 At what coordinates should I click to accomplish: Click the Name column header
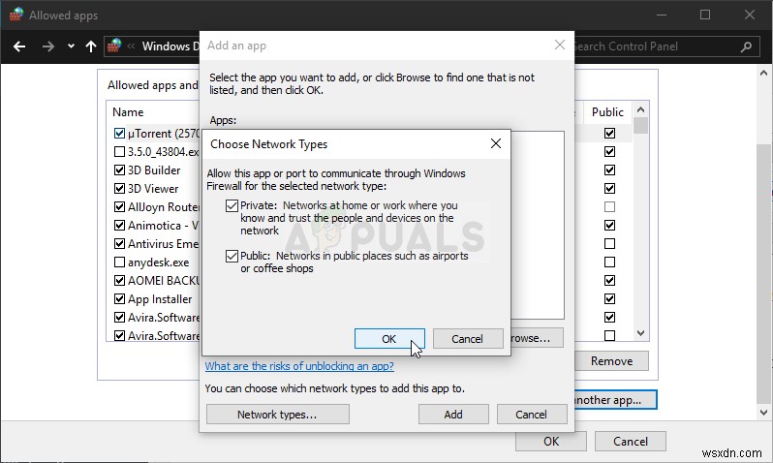pos(128,112)
